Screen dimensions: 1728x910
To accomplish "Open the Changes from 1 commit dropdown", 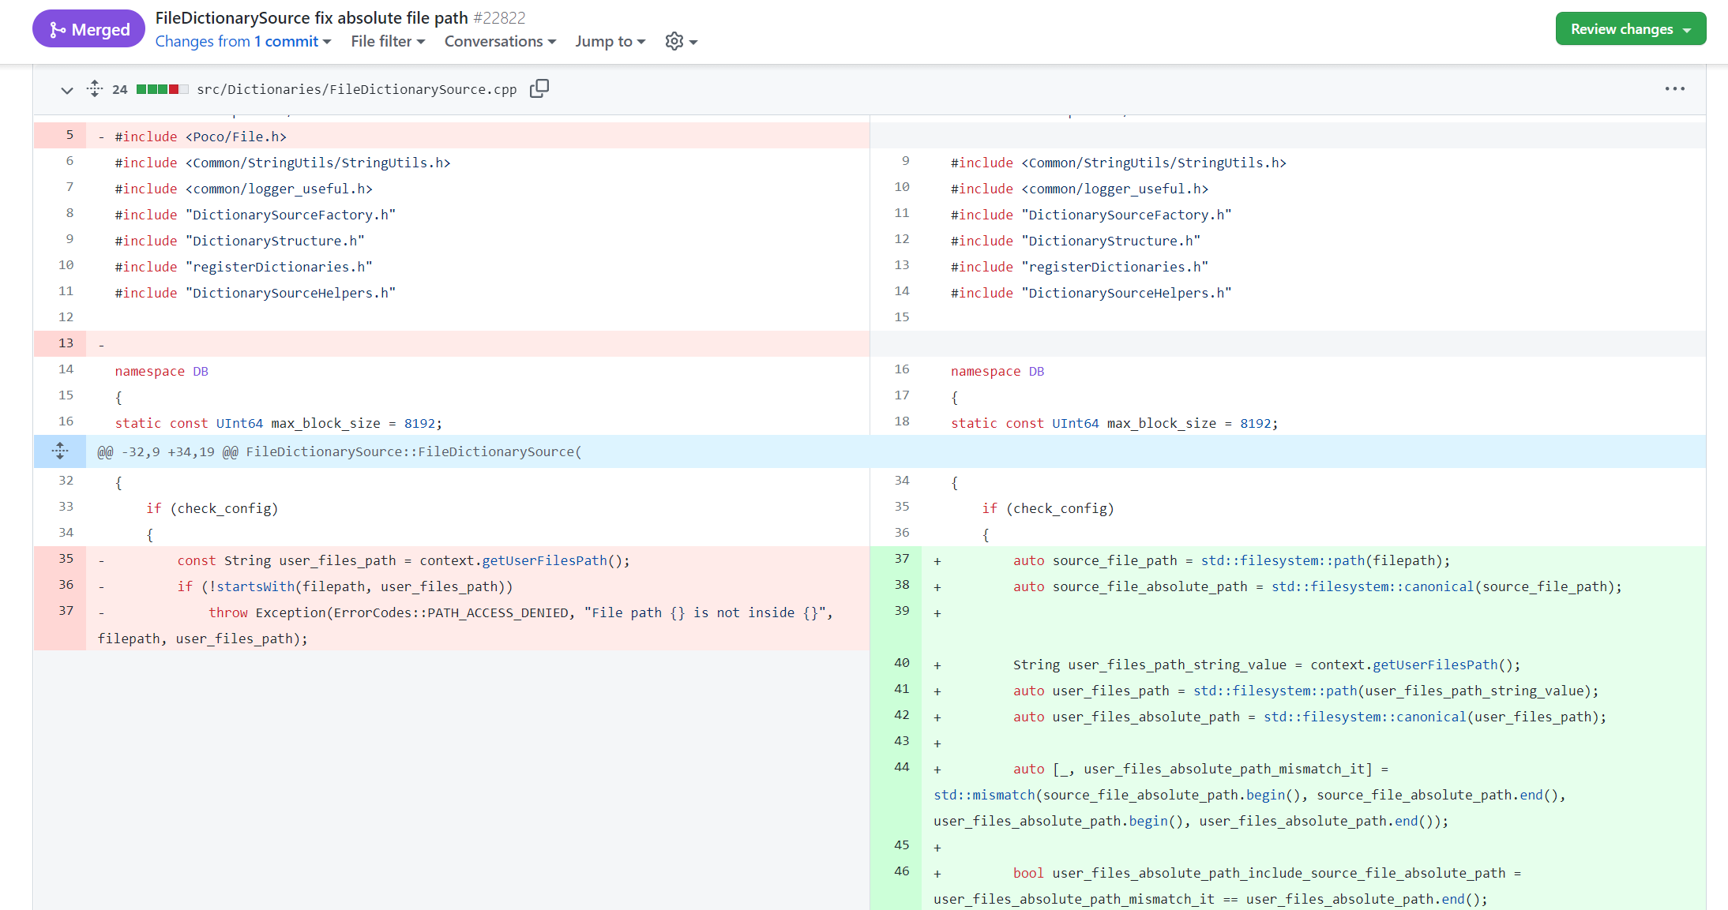I will [243, 41].
